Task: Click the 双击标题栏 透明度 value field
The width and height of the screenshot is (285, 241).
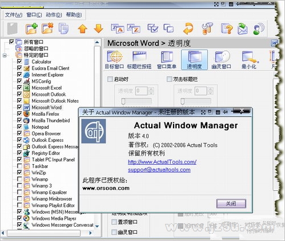Action: 201,91
